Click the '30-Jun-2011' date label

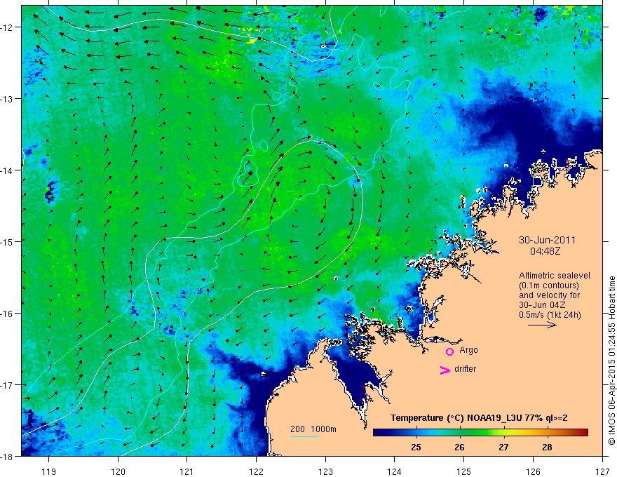pos(547,240)
